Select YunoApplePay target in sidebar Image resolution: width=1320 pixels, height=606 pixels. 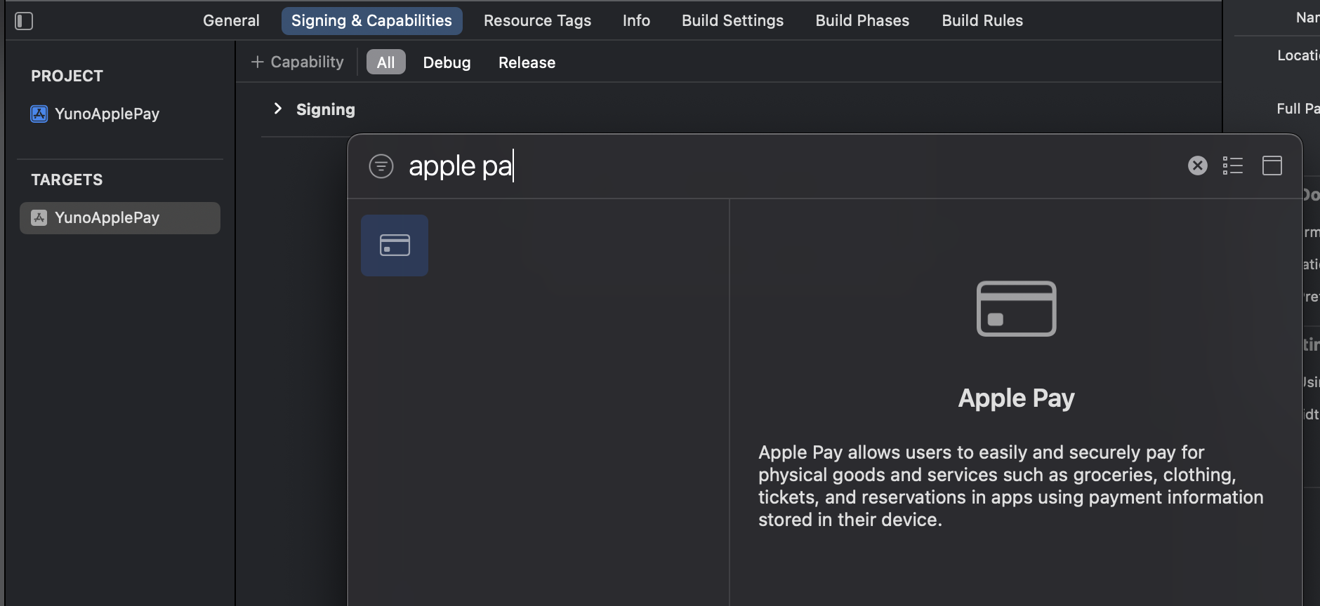point(120,217)
